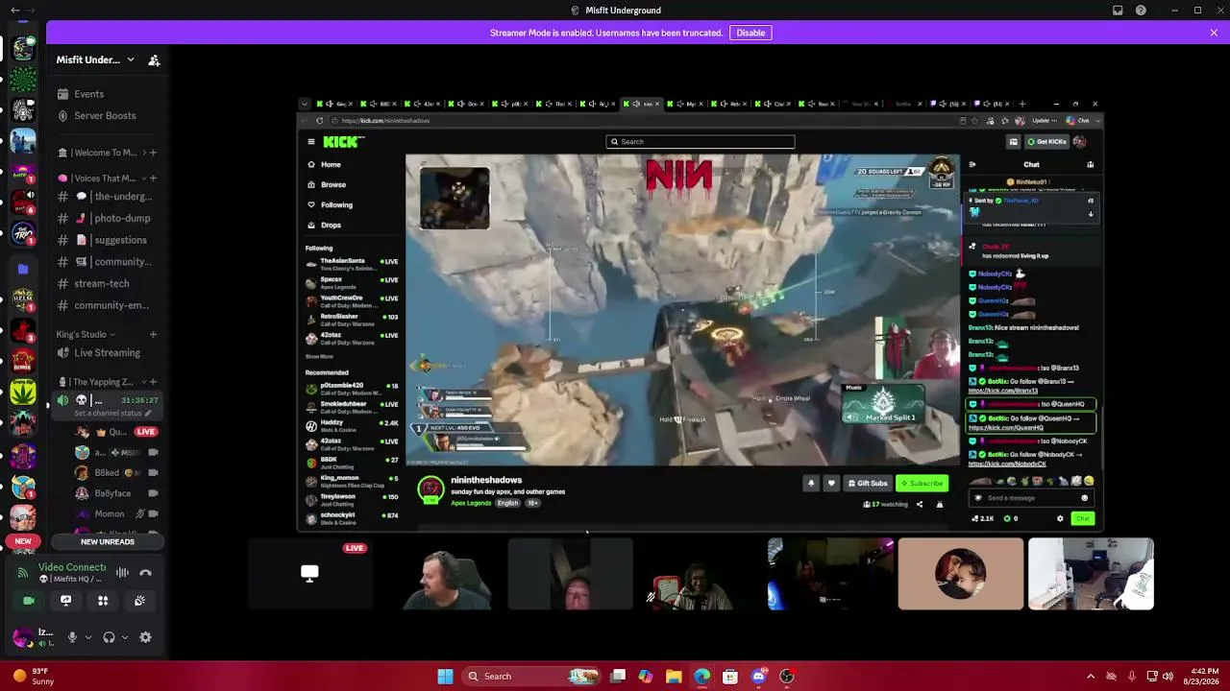Add channel to The Yapping Z category
The height and width of the screenshot is (691, 1230).
click(154, 382)
